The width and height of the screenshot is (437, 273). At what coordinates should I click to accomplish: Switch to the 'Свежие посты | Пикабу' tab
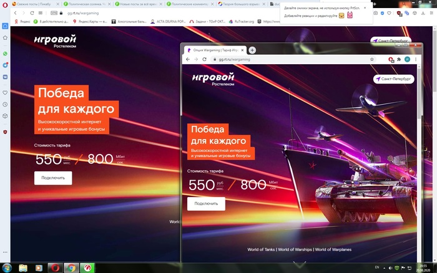coord(34,4)
